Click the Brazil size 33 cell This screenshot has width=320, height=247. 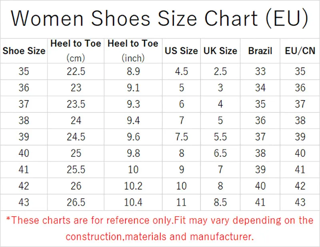pos(260,71)
